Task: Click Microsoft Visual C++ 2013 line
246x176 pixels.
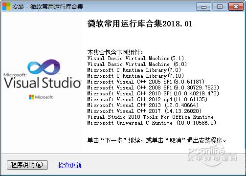Action: click(143, 105)
